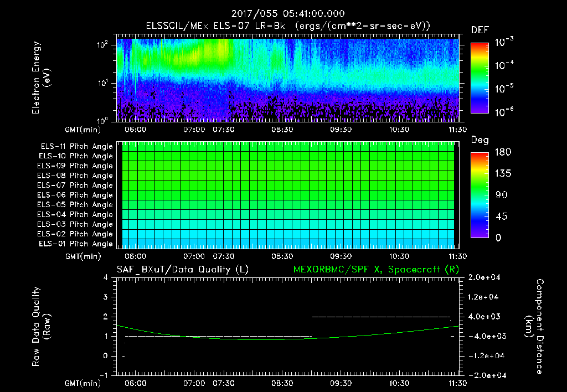
Task: Click the Deg pitch angle color bar
Action: (480, 195)
